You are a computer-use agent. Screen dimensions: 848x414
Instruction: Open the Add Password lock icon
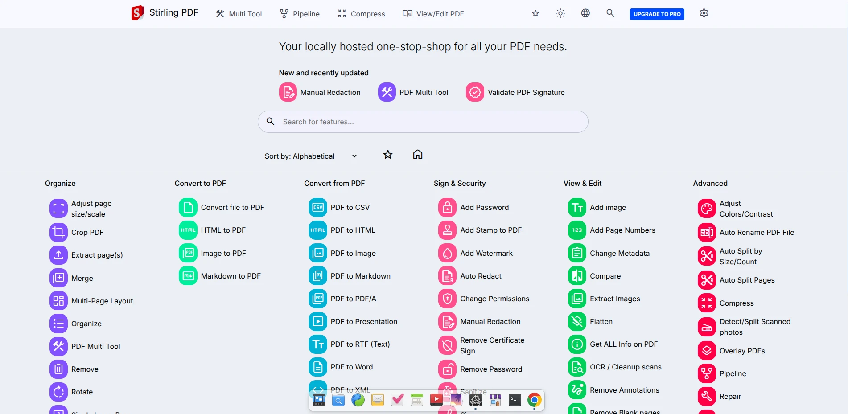click(447, 207)
